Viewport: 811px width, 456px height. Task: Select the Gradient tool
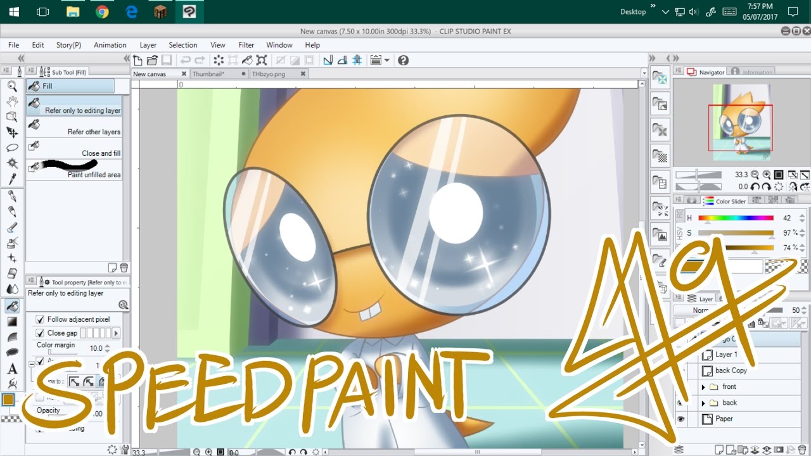click(12, 322)
